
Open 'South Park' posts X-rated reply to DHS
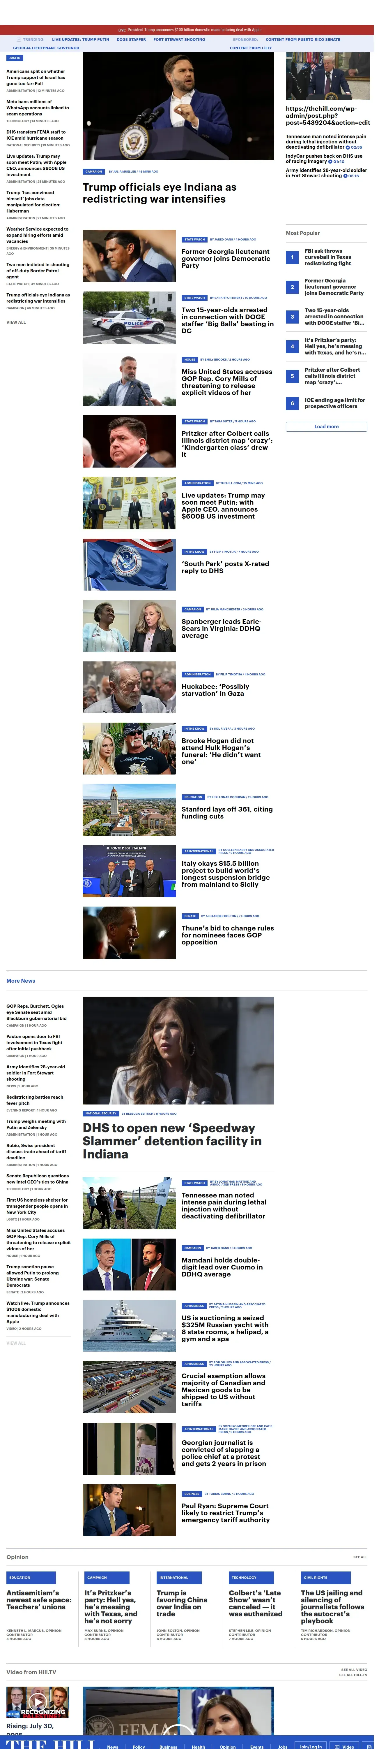pos(225,567)
